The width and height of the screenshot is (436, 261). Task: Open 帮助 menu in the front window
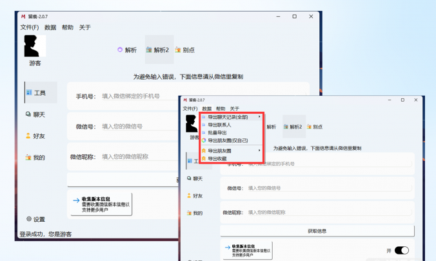point(221,109)
